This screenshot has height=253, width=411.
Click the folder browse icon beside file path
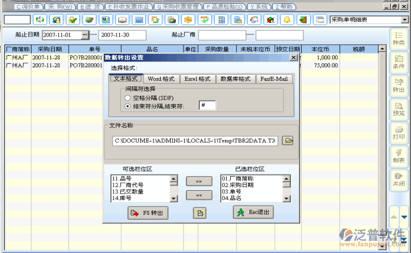click(288, 141)
